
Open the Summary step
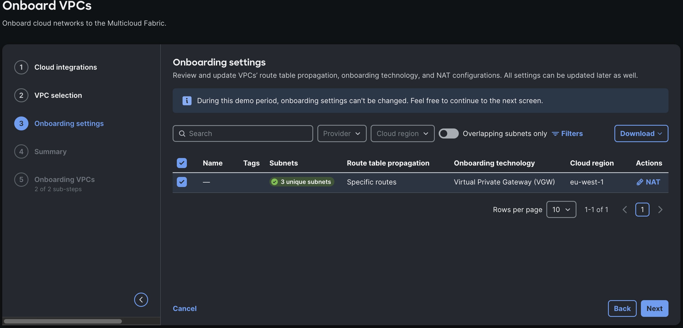50,152
